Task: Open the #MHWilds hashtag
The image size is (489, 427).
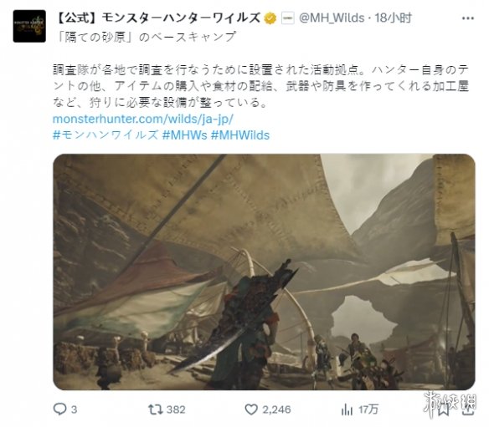Action: pos(240,135)
